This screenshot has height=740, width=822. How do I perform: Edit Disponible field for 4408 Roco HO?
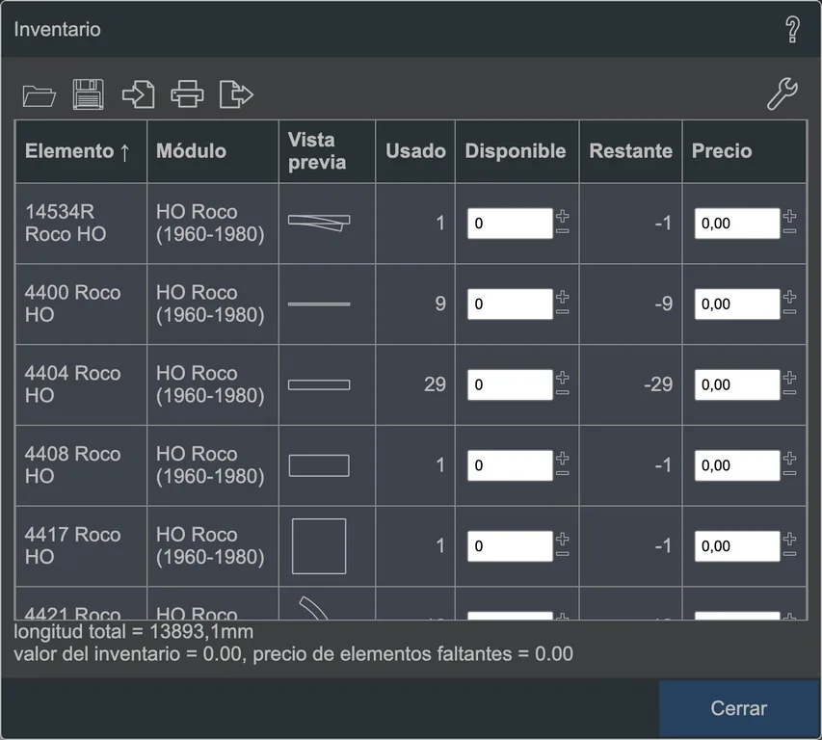(x=510, y=465)
